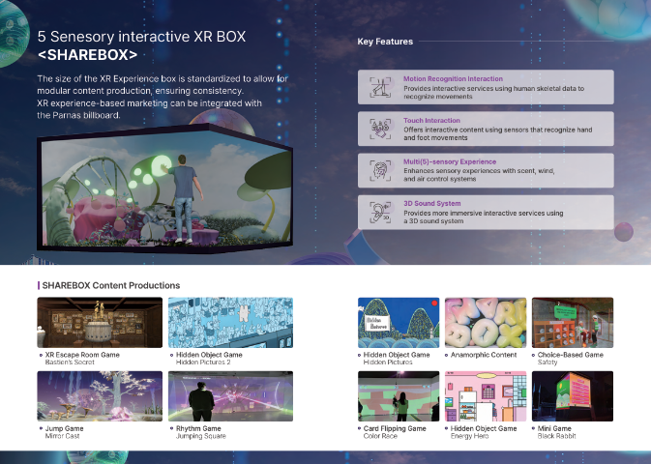Image resolution: width=651 pixels, height=464 pixels.
Task: Click the Choice-Based Game caption
Action: [571, 355]
